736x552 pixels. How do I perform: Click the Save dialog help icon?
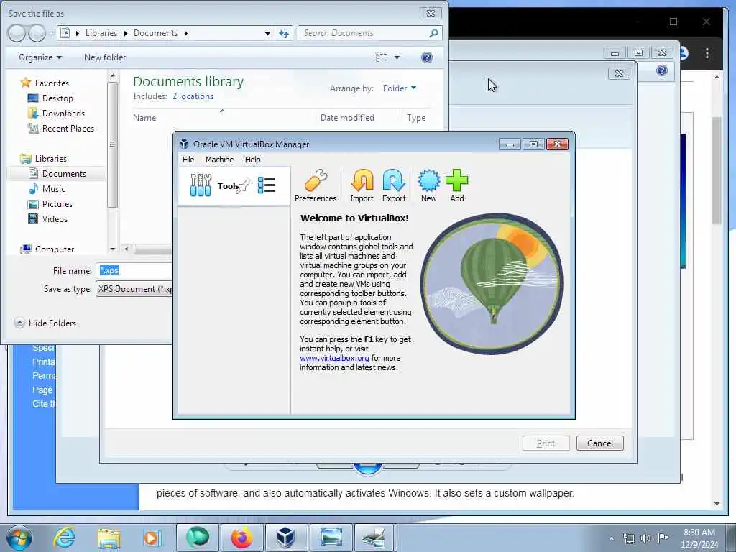[x=427, y=57]
